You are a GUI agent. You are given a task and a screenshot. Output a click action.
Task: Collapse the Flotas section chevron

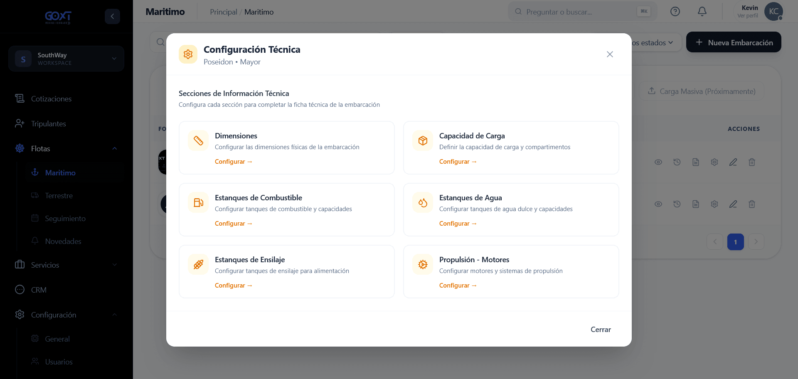pyautogui.click(x=115, y=149)
